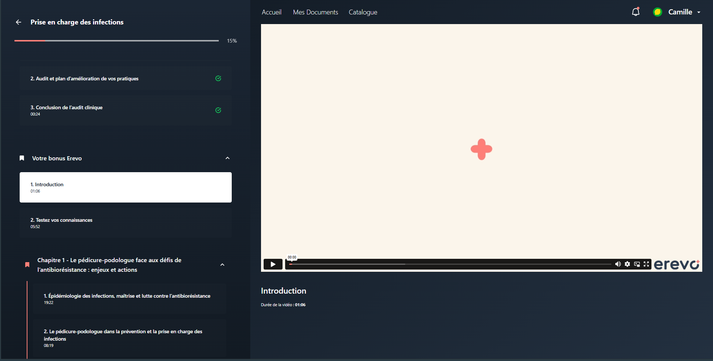
Task: Click the 15% progress label
Action: 232,41
